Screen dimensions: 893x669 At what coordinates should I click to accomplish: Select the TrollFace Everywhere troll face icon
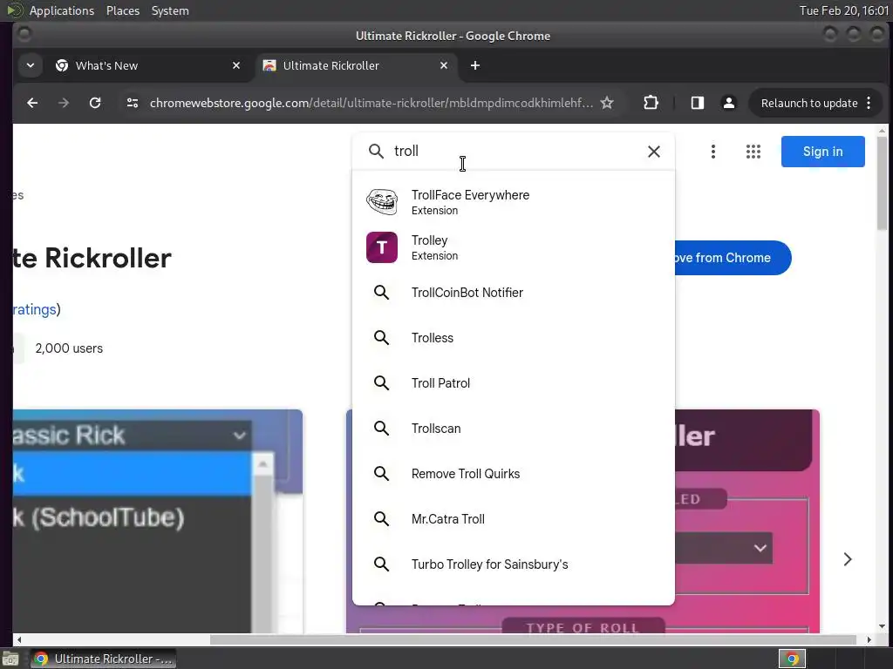pos(382,202)
